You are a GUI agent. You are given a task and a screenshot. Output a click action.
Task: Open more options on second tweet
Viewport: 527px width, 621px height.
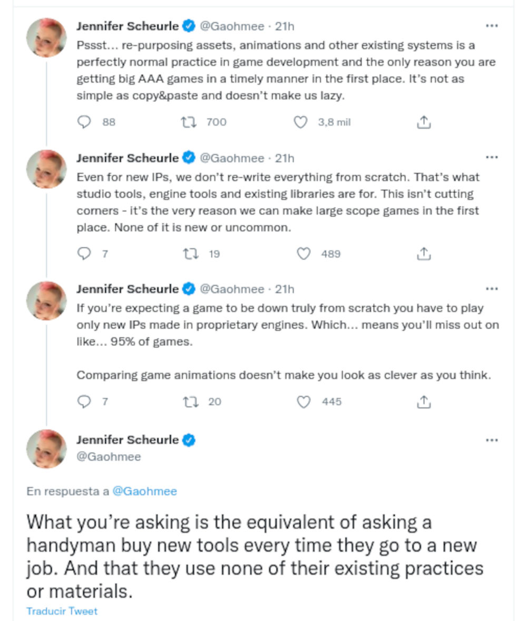point(492,157)
